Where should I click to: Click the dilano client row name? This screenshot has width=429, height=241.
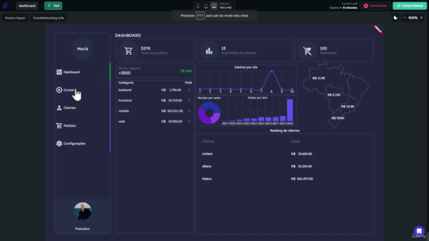[206, 166]
